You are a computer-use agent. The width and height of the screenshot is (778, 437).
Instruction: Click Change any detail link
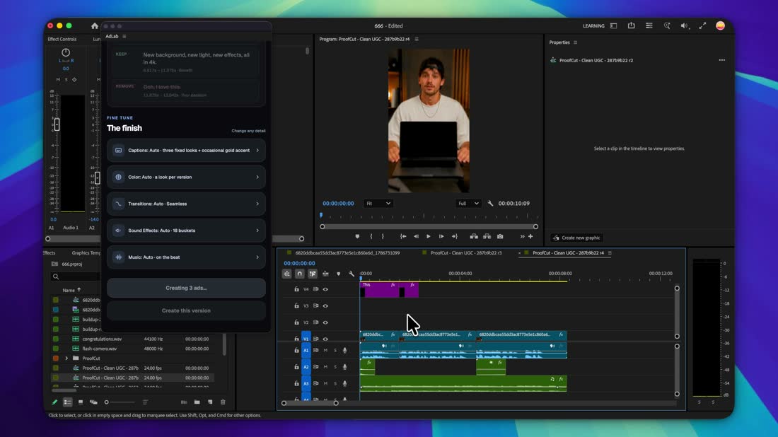pyautogui.click(x=248, y=131)
